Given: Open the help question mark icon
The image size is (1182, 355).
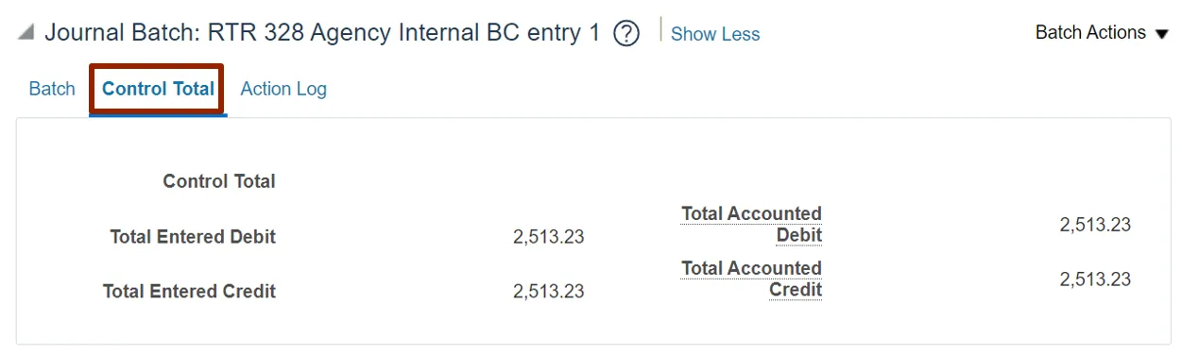Looking at the screenshot, I should (x=625, y=34).
